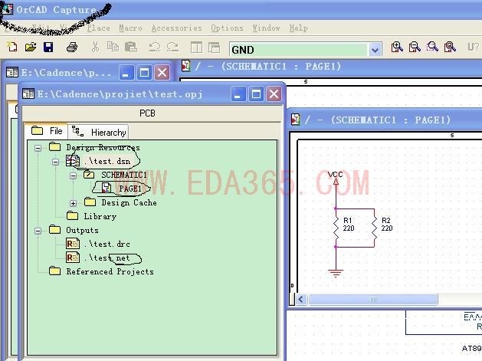Undo the last action in the toolbar
This screenshot has width=482, height=361.
coord(155,47)
